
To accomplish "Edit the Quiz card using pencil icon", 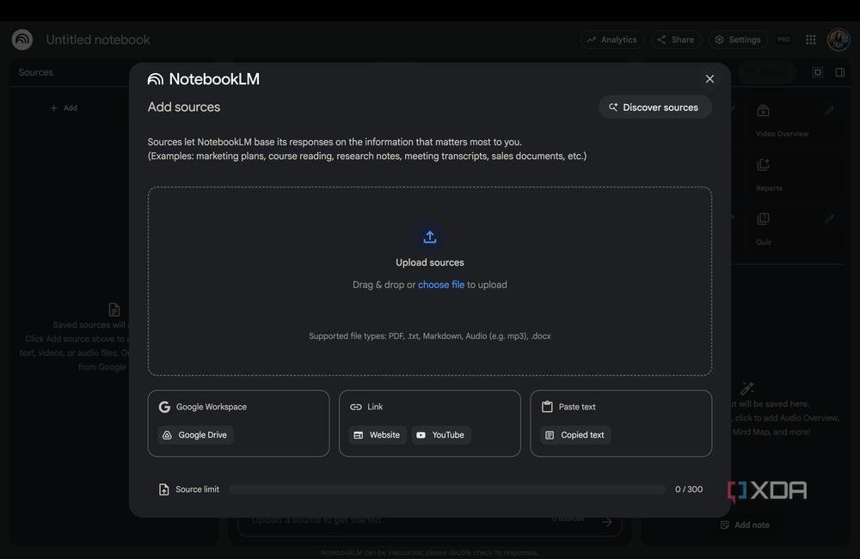I will tap(829, 219).
